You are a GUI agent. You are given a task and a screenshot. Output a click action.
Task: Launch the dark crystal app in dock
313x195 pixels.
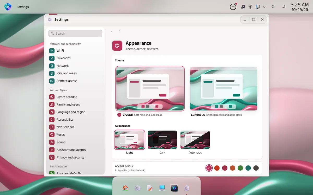point(174,188)
